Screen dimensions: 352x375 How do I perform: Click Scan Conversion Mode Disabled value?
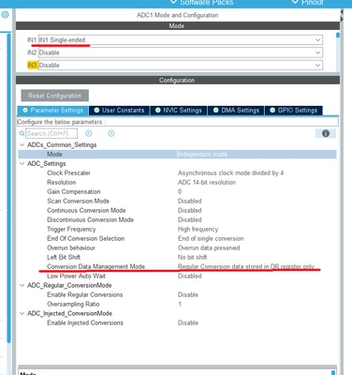pos(190,202)
